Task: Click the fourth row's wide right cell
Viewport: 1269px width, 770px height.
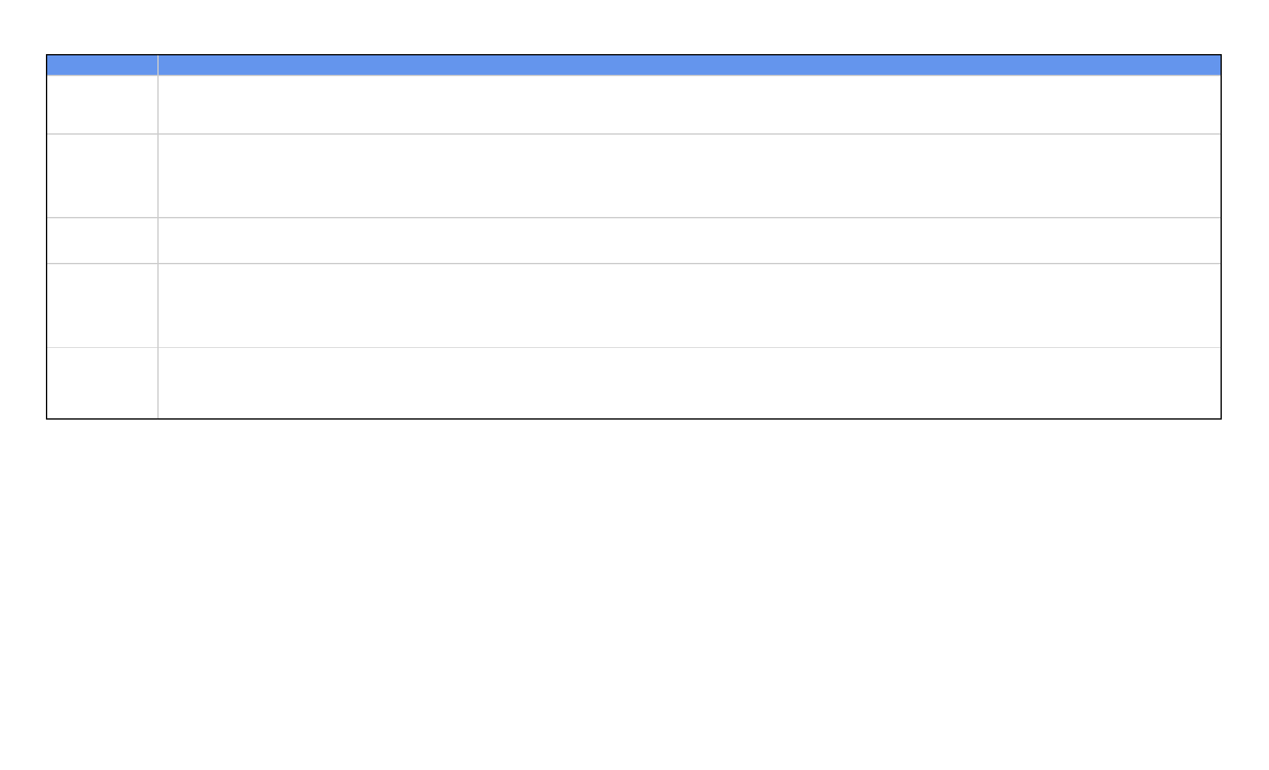Action: pos(689,306)
